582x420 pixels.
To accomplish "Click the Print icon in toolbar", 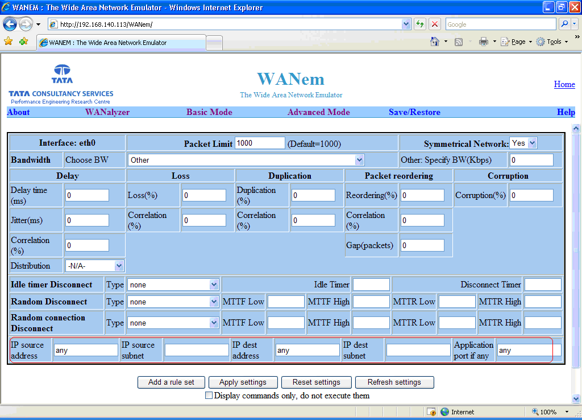I will pos(483,42).
